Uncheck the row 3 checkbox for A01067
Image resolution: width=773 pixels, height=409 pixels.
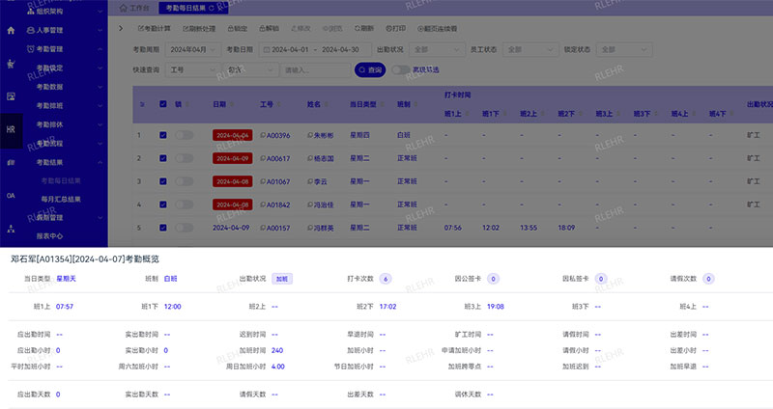pyautogui.click(x=163, y=181)
